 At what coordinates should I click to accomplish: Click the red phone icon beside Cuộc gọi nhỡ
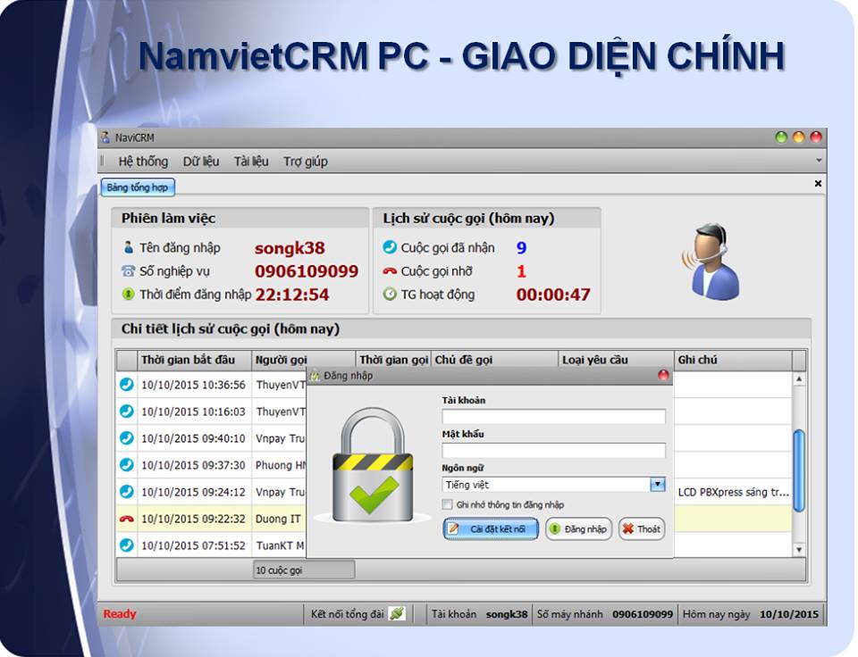[390, 271]
